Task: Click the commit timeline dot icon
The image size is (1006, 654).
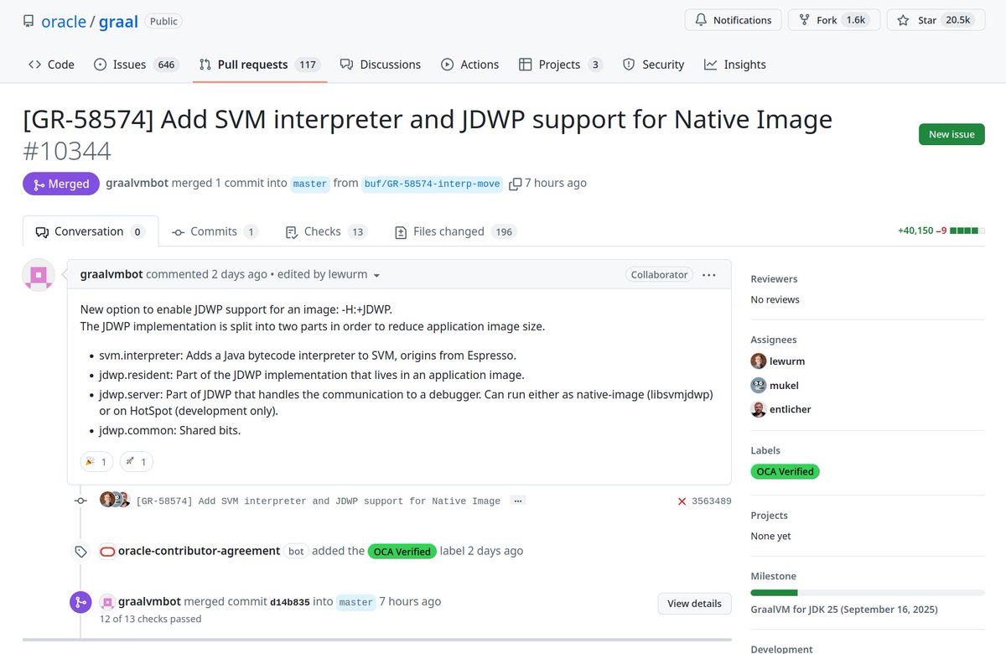Action: pyautogui.click(x=80, y=501)
